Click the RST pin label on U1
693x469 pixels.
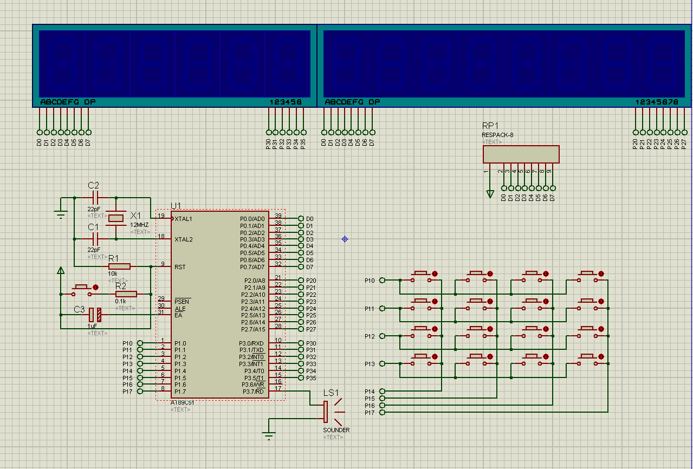pyautogui.click(x=179, y=266)
